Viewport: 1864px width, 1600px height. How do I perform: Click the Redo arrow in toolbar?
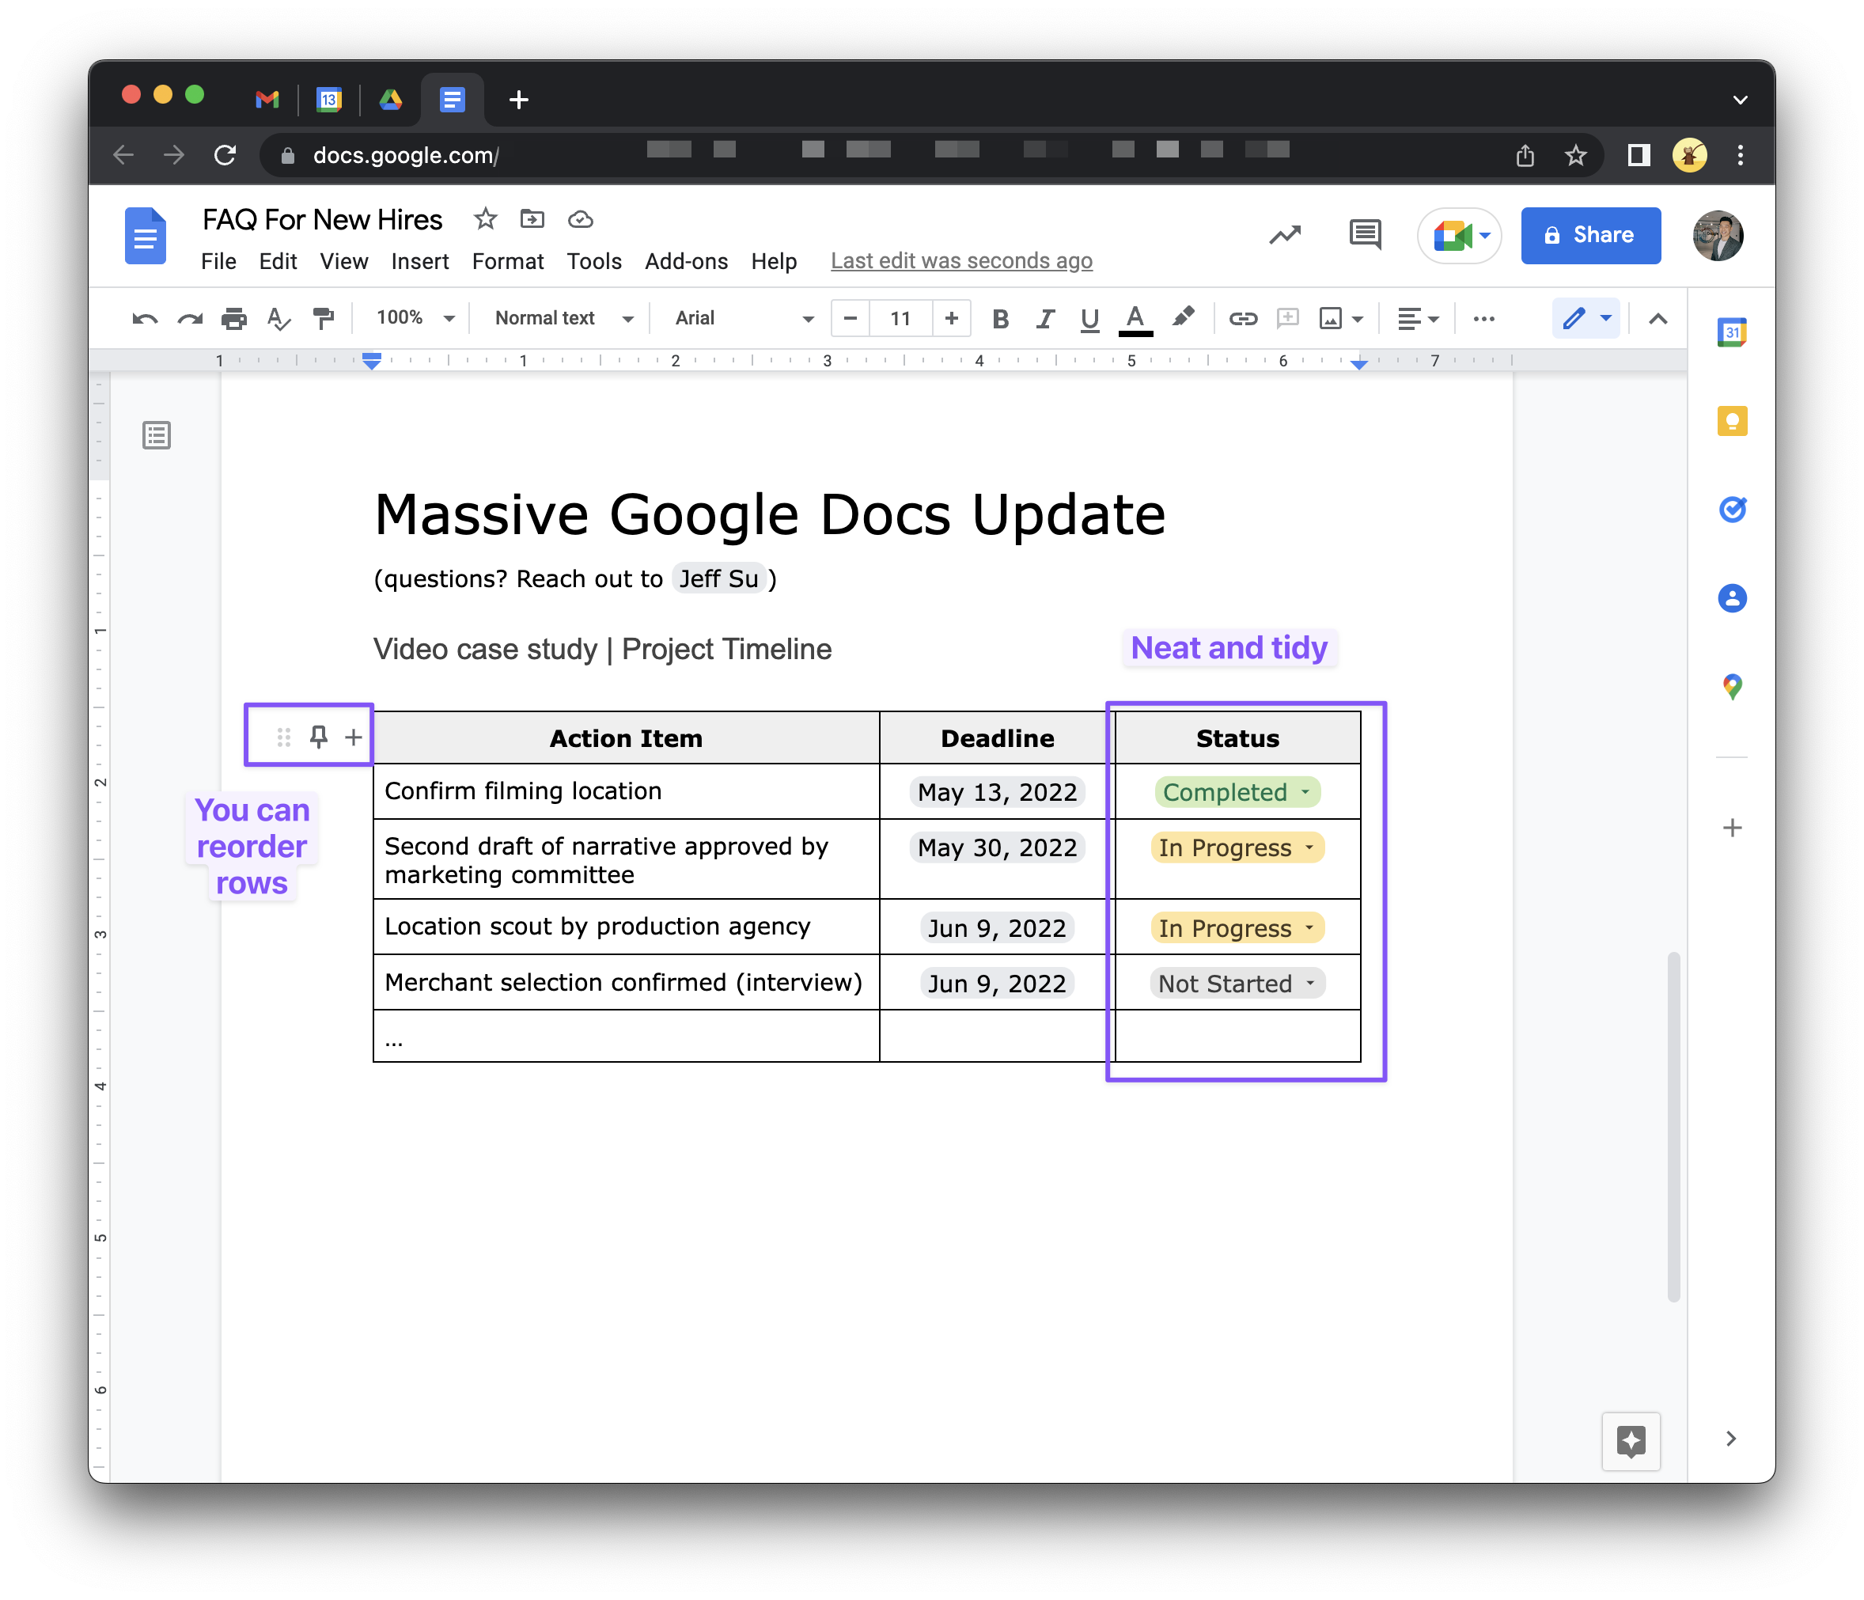click(189, 319)
